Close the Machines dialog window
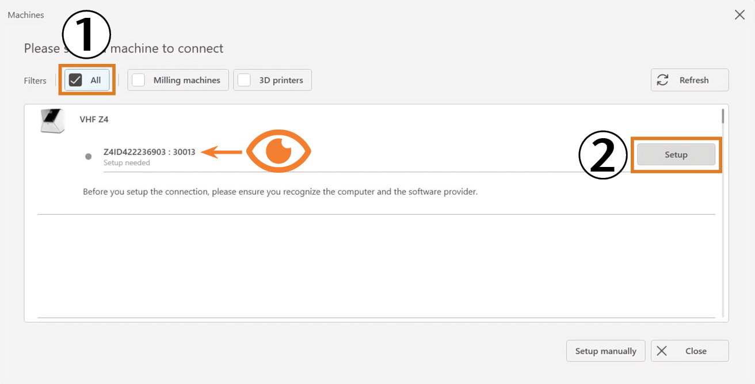Viewport: 755px width, 384px height. point(740,15)
